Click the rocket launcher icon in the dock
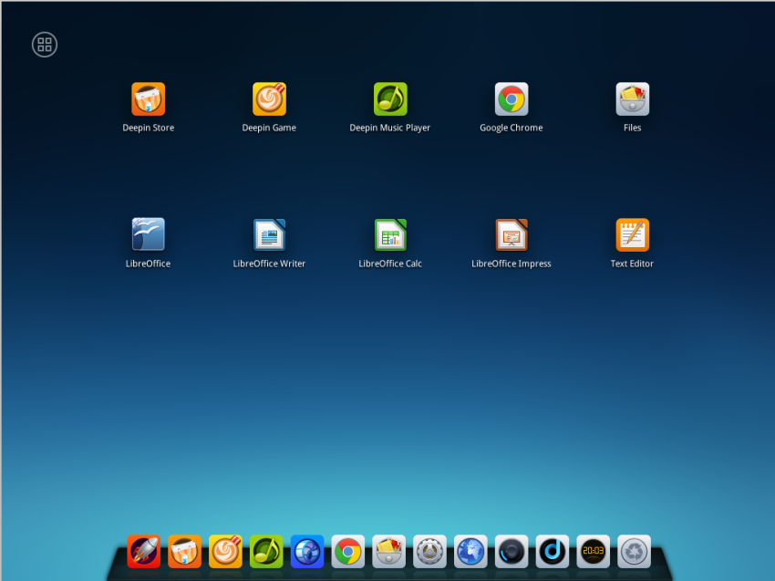Viewport: 775px width, 581px height. (x=143, y=552)
